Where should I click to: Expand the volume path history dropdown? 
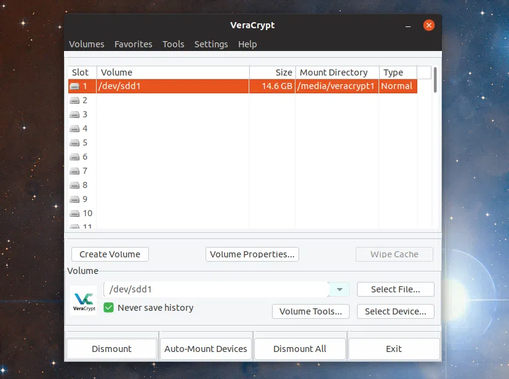340,289
